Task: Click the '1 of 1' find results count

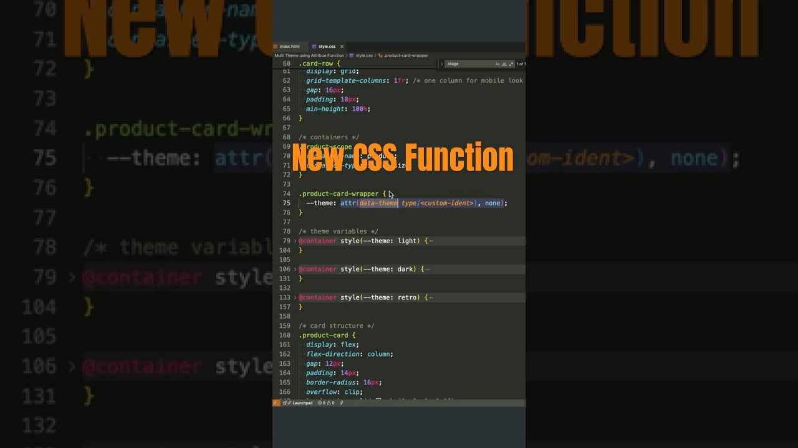Action: 521,63
